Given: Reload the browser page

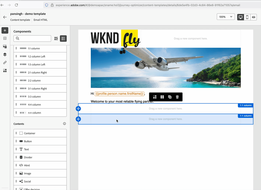Looking at the screenshot, I should 16,5.
